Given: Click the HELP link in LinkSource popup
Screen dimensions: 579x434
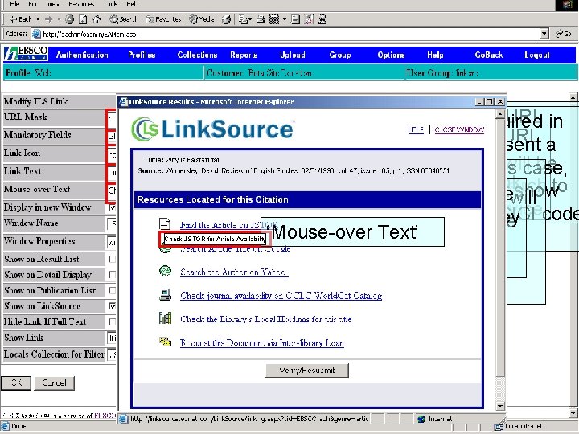Looking at the screenshot, I should click(416, 129).
